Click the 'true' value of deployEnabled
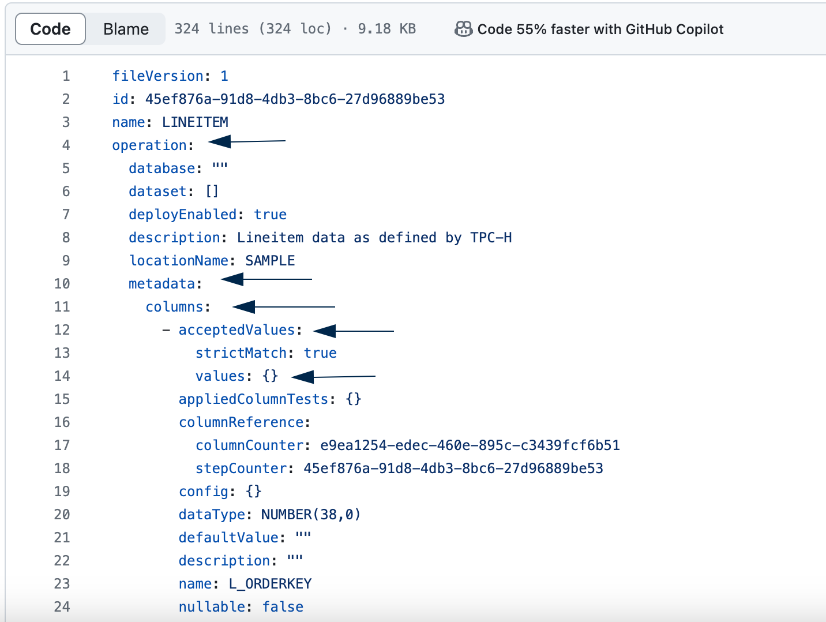 (270, 215)
